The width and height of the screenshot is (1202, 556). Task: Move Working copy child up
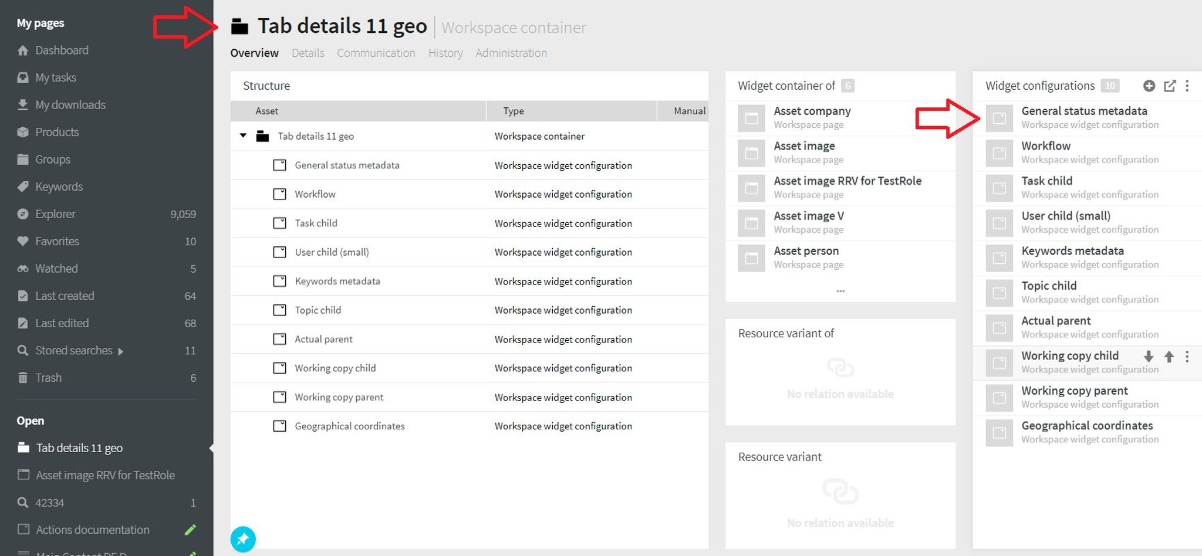tap(1169, 357)
